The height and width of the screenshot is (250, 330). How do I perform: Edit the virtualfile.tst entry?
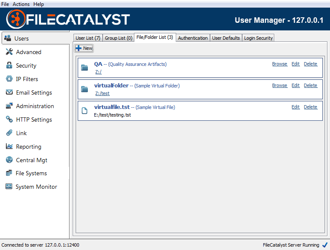pyautogui.click(x=295, y=107)
